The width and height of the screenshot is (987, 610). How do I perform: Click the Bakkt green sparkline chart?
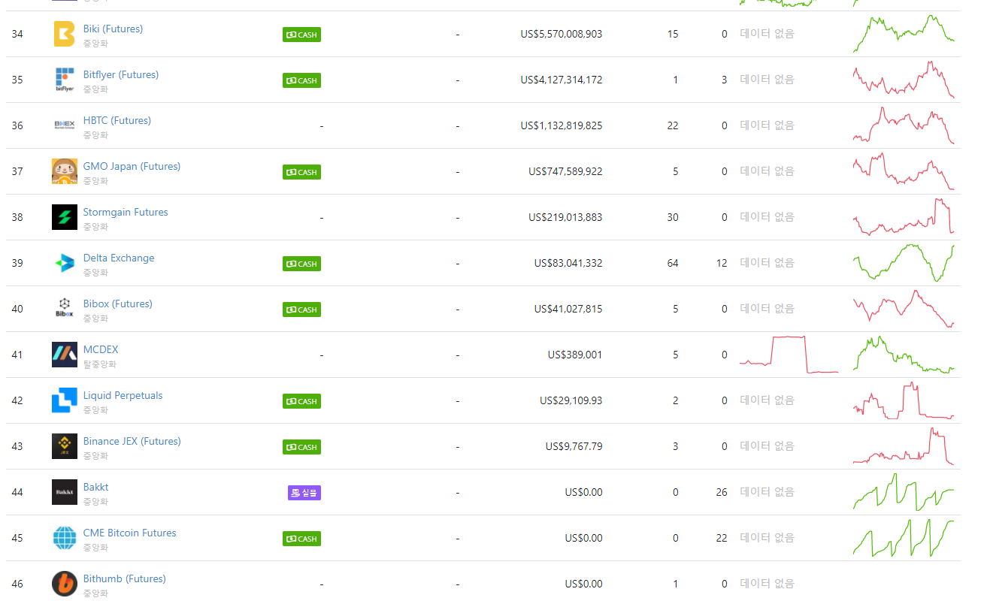(x=904, y=492)
